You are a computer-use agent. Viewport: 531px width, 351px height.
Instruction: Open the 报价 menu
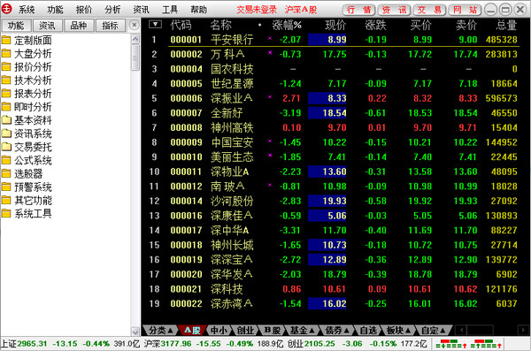[84, 10]
